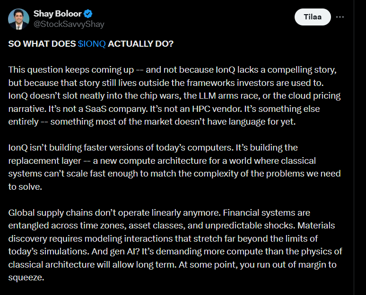Open Shay Boloor's profile picture

click(18, 18)
